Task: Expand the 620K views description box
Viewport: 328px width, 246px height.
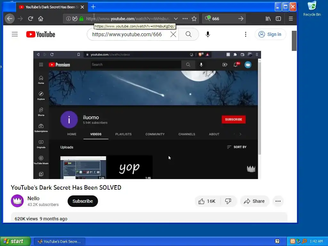Action: 149,217
